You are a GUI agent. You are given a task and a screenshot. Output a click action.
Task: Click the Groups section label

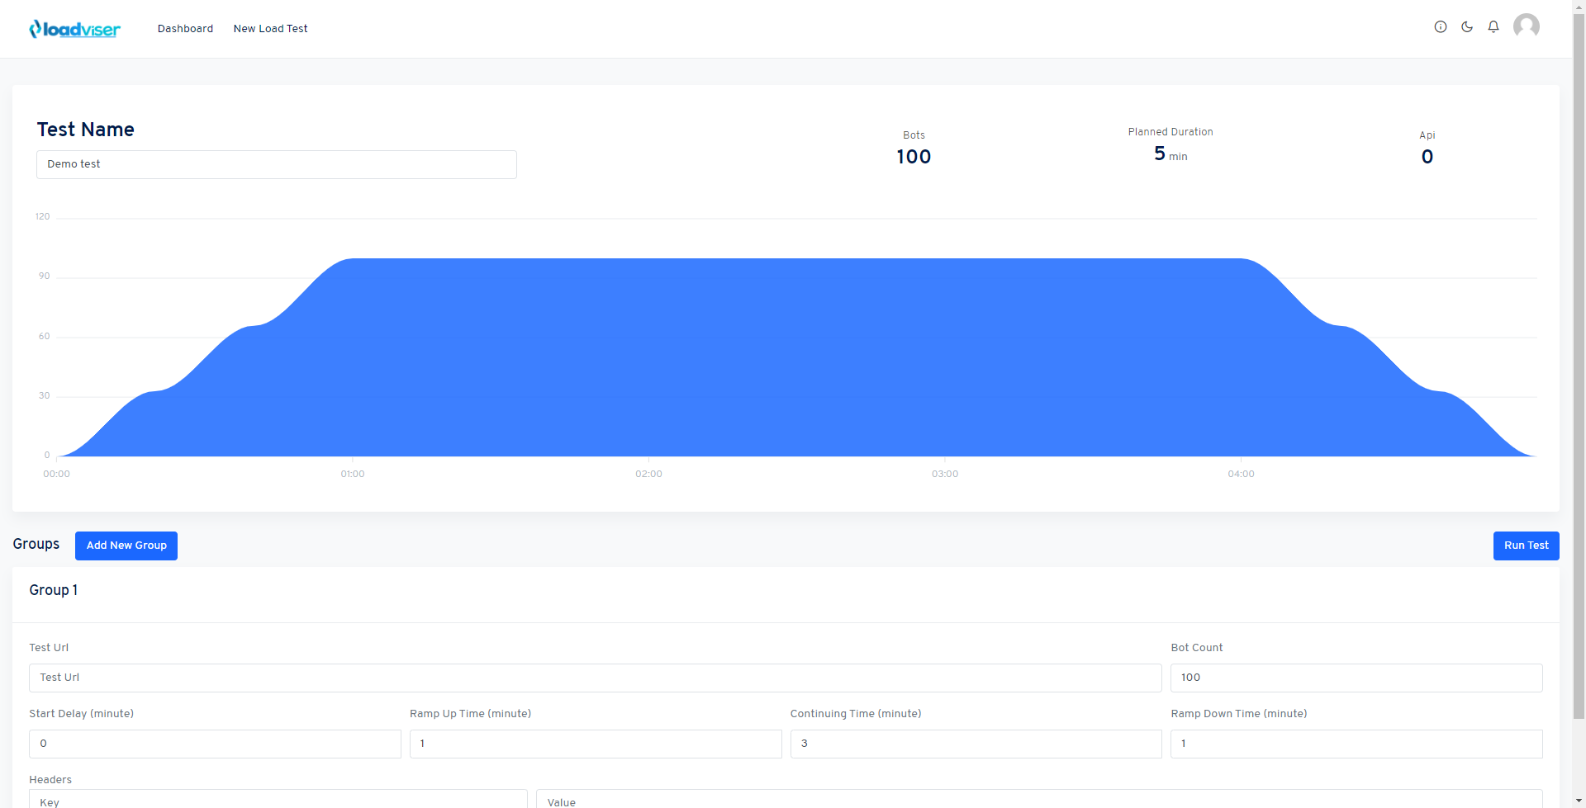point(36,544)
